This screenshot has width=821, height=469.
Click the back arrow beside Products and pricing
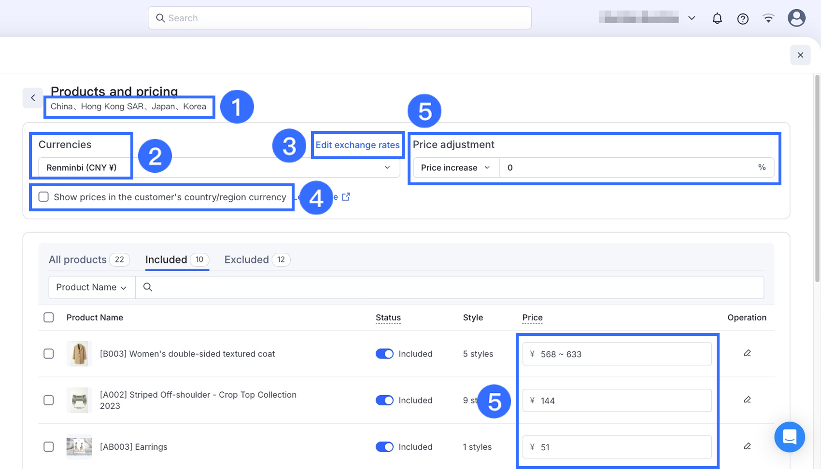pyautogui.click(x=33, y=98)
